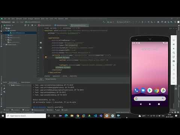Click emulator rotate left icon

click(x=174, y=53)
